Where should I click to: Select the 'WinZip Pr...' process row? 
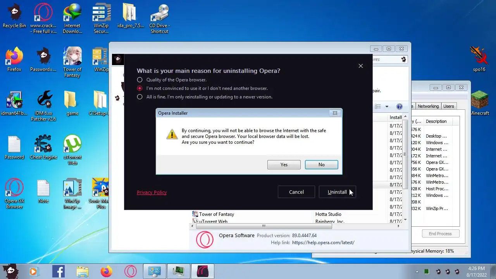[436, 208]
